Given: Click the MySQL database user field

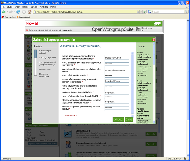Looking at the screenshot, I should coord(117,92).
